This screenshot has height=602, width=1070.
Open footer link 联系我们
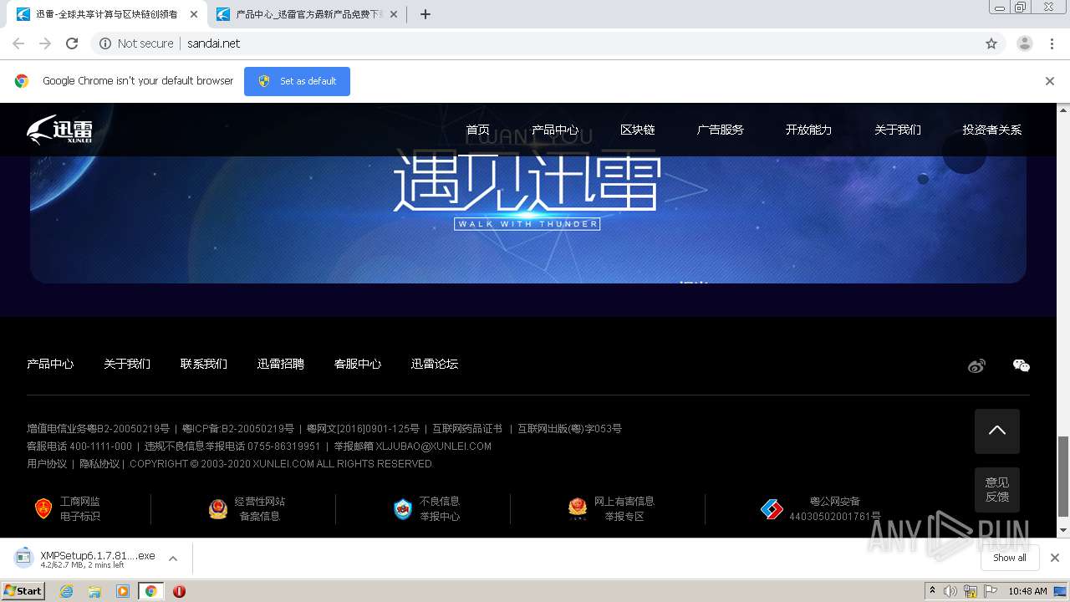(204, 364)
